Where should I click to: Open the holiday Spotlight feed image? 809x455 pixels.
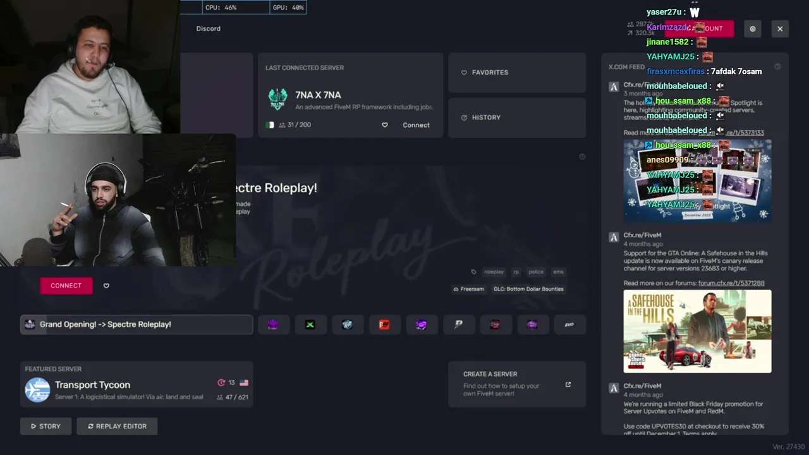pos(697,180)
